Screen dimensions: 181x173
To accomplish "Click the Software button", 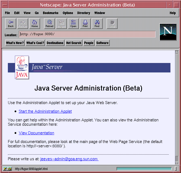I will pyautogui.click(x=102, y=43).
